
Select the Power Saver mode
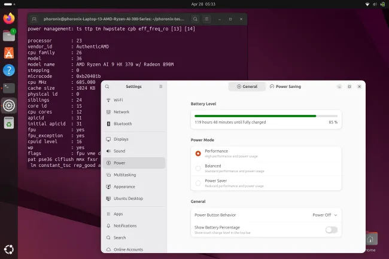click(198, 182)
